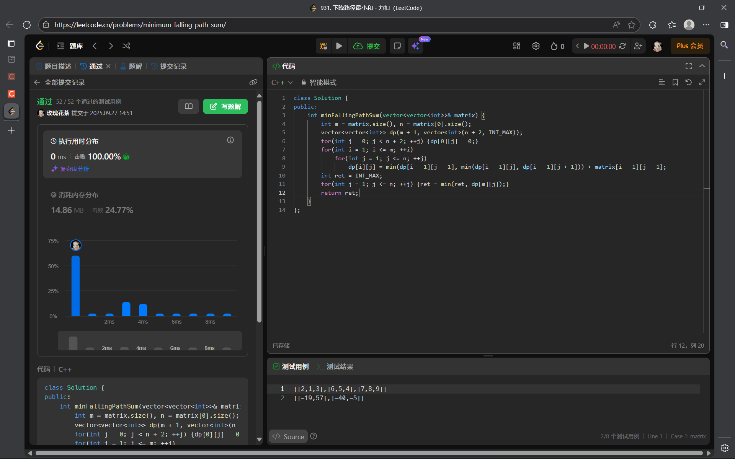Click the debug bug icon

point(323,46)
